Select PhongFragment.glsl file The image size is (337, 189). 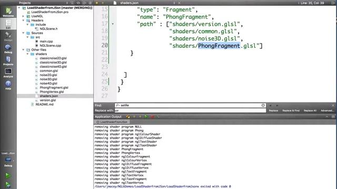(54, 88)
